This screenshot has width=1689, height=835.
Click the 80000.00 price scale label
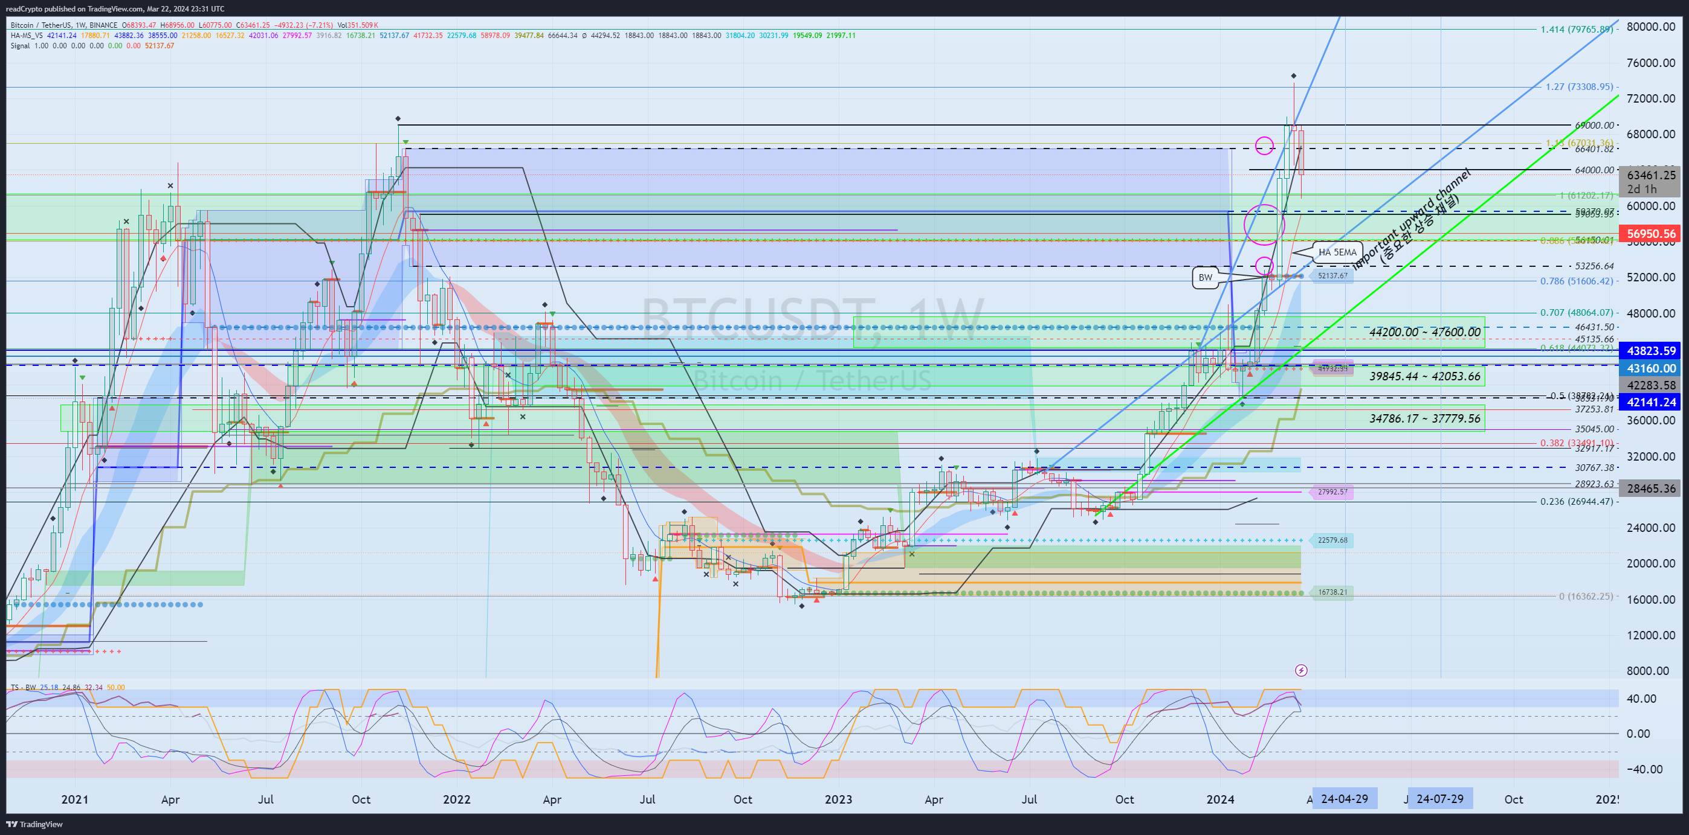[x=1651, y=27]
